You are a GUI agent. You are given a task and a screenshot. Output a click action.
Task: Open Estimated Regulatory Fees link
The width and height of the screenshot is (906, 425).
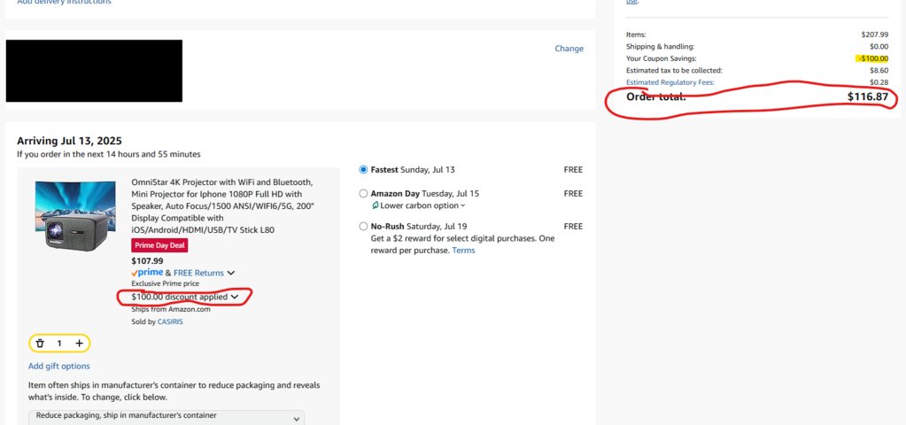point(670,82)
